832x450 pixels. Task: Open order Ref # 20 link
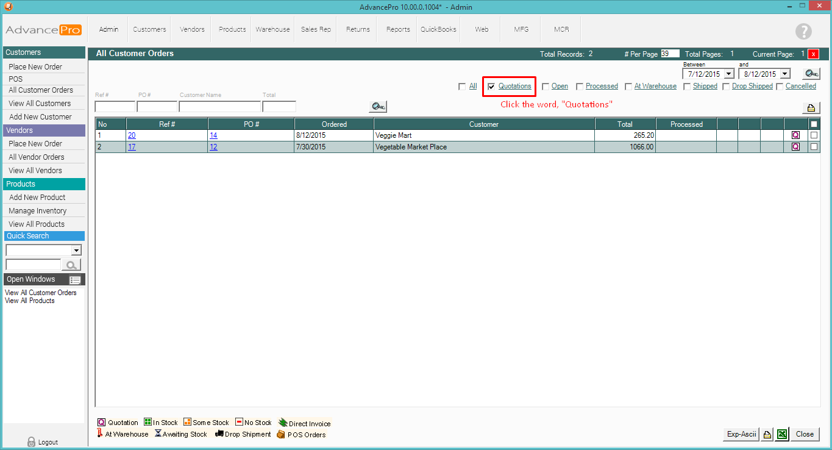point(132,135)
